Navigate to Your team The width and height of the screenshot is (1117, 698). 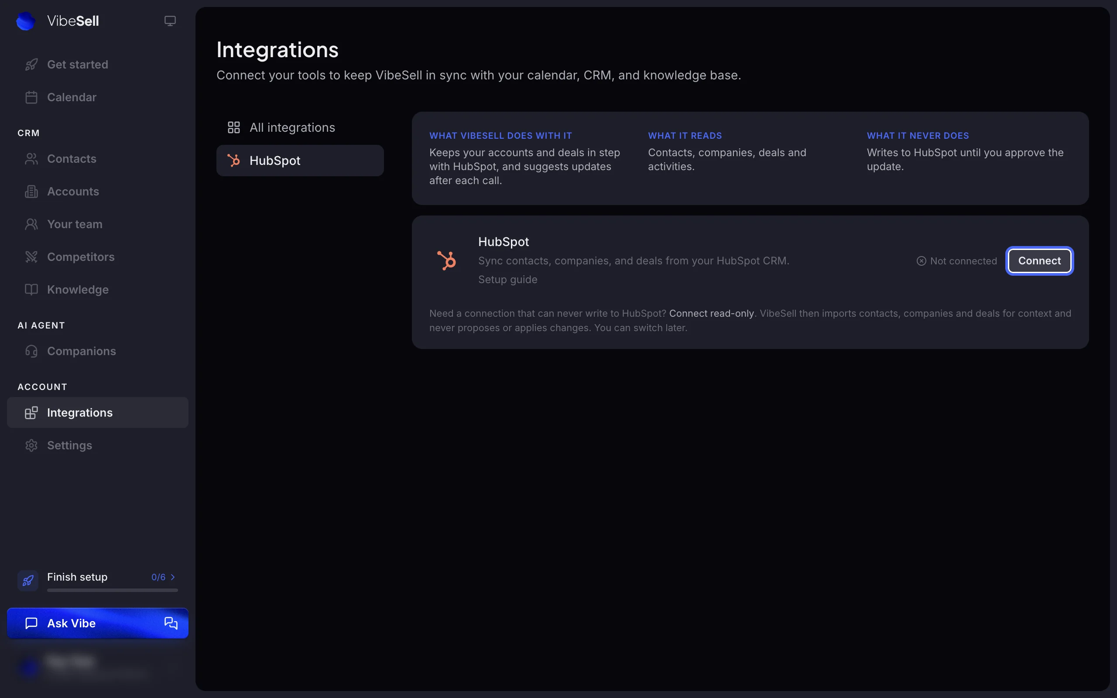tap(97, 224)
